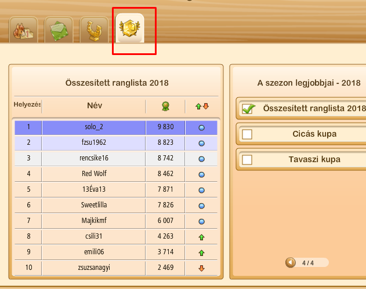
Task: Click the Helyezés column header
Action: click(27, 104)
